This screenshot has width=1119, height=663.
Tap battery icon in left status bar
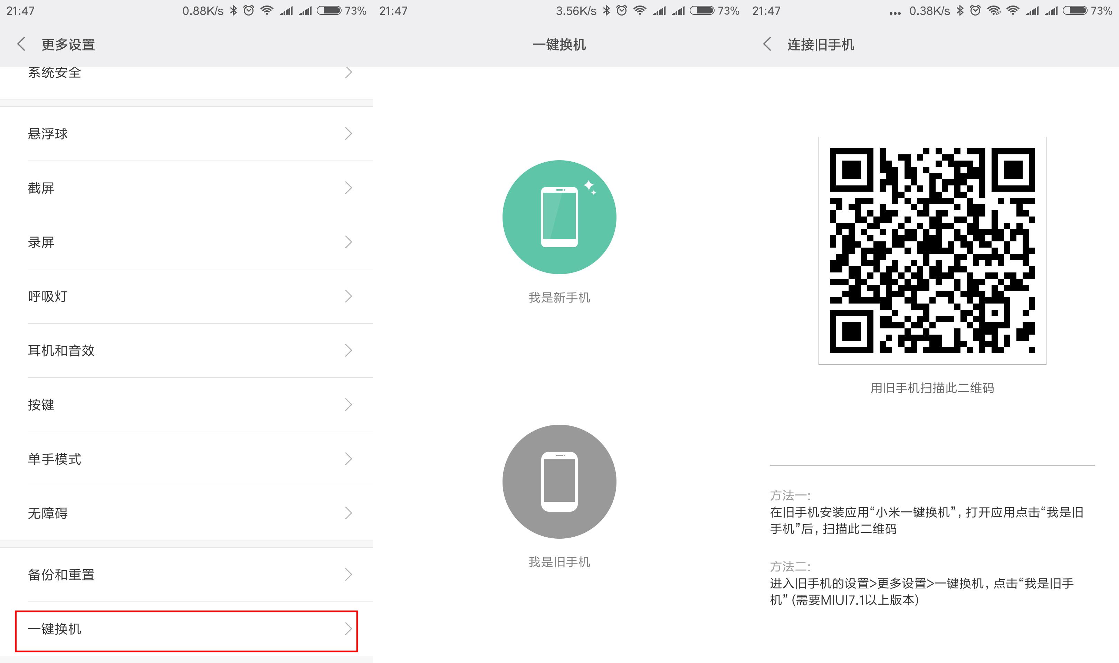pos(329,10)
